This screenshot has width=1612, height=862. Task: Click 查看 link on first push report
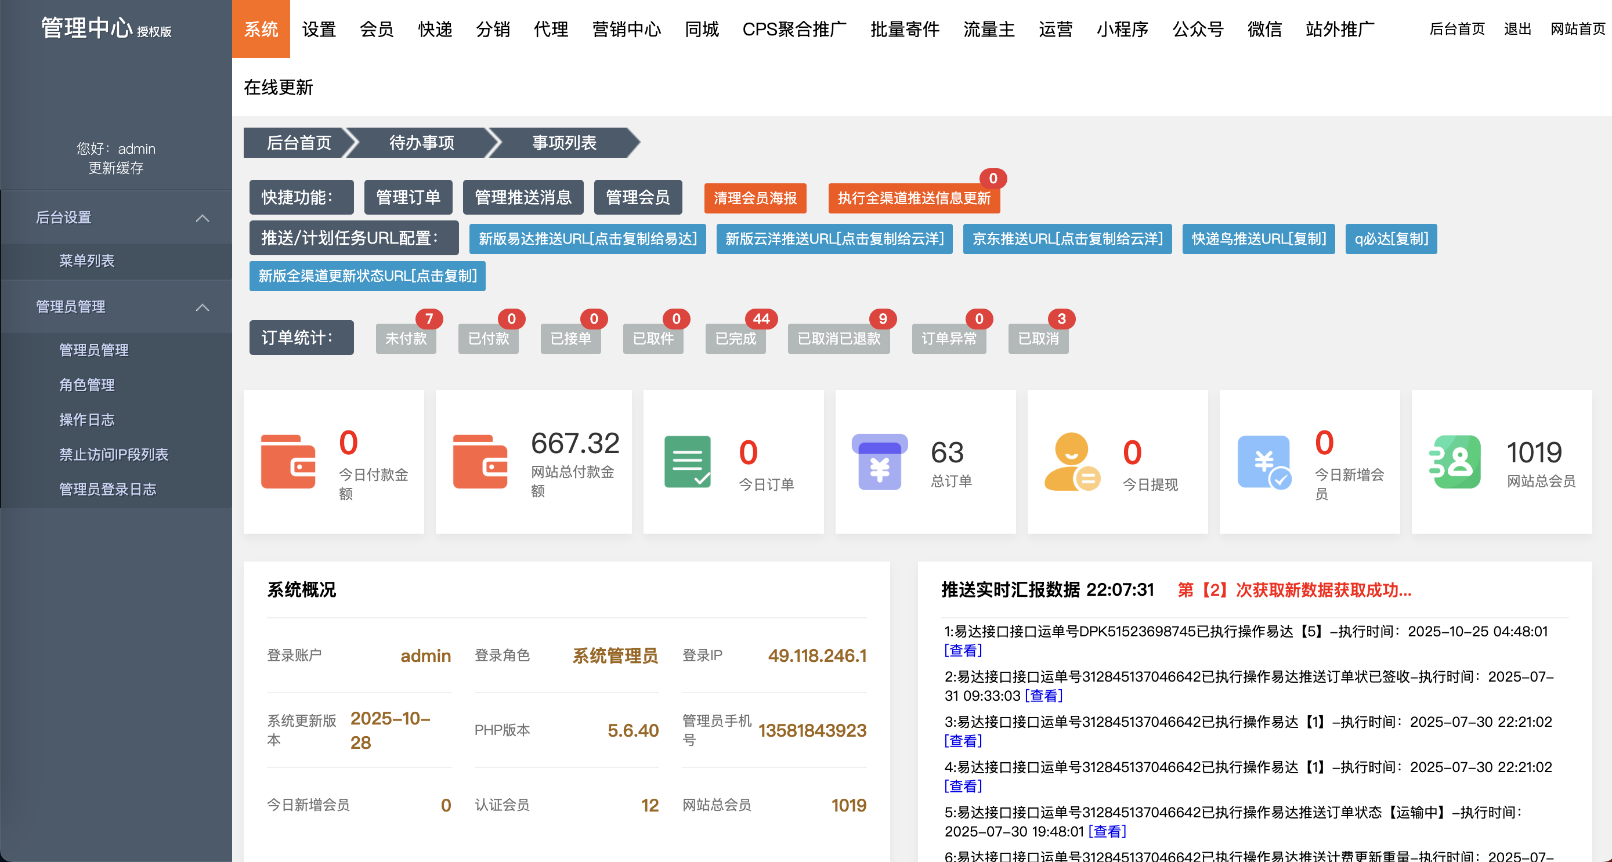963,651
